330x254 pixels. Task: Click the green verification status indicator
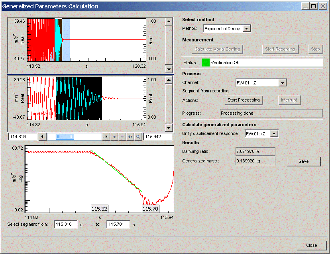205,62
